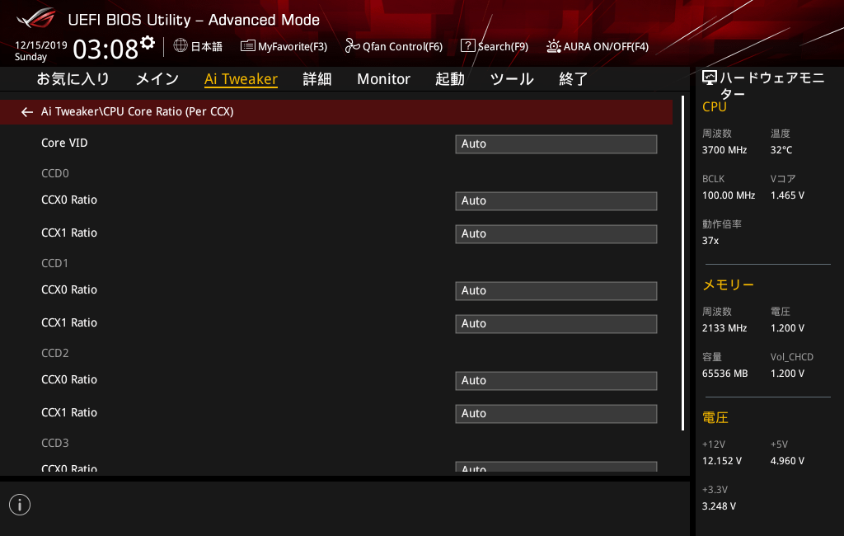
Task: Click the info icon at bottom left
Action: point(20,505)
